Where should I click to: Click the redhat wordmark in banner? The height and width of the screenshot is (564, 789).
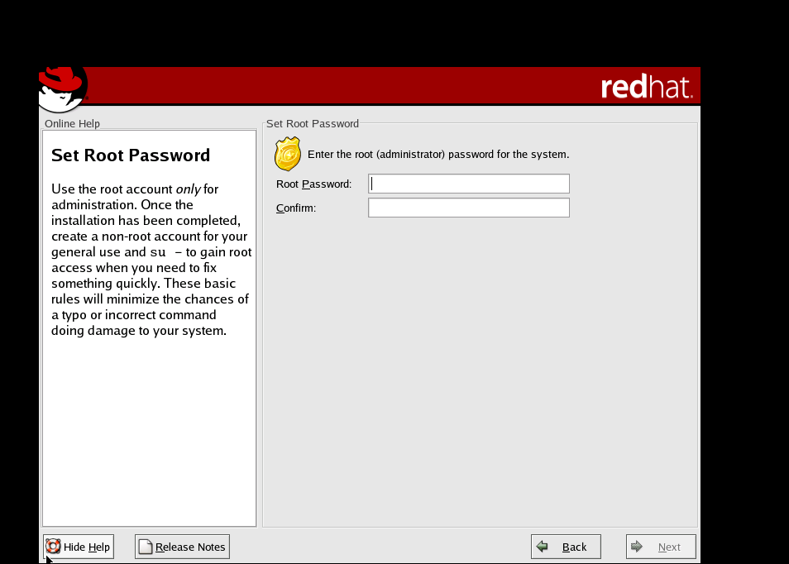click(647, 87)
